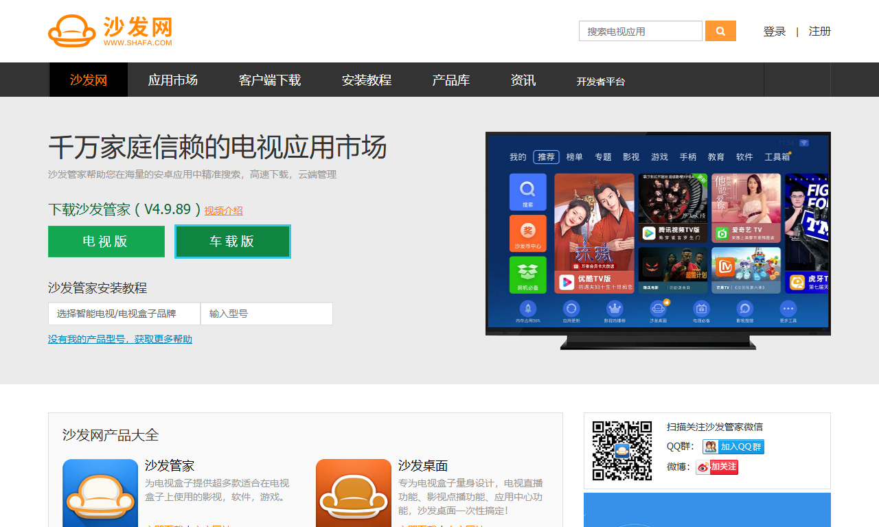Click the Weibo 加关注 button
879x527 pixels.
coord(717,467)
